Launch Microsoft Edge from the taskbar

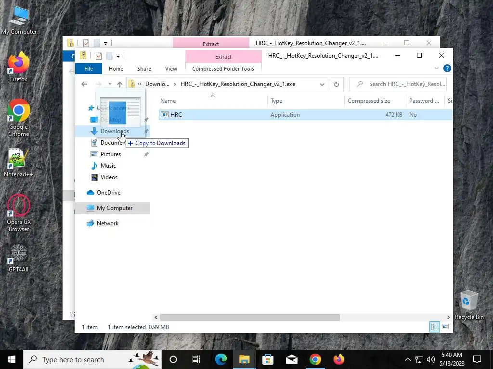(x=221, y=359)
